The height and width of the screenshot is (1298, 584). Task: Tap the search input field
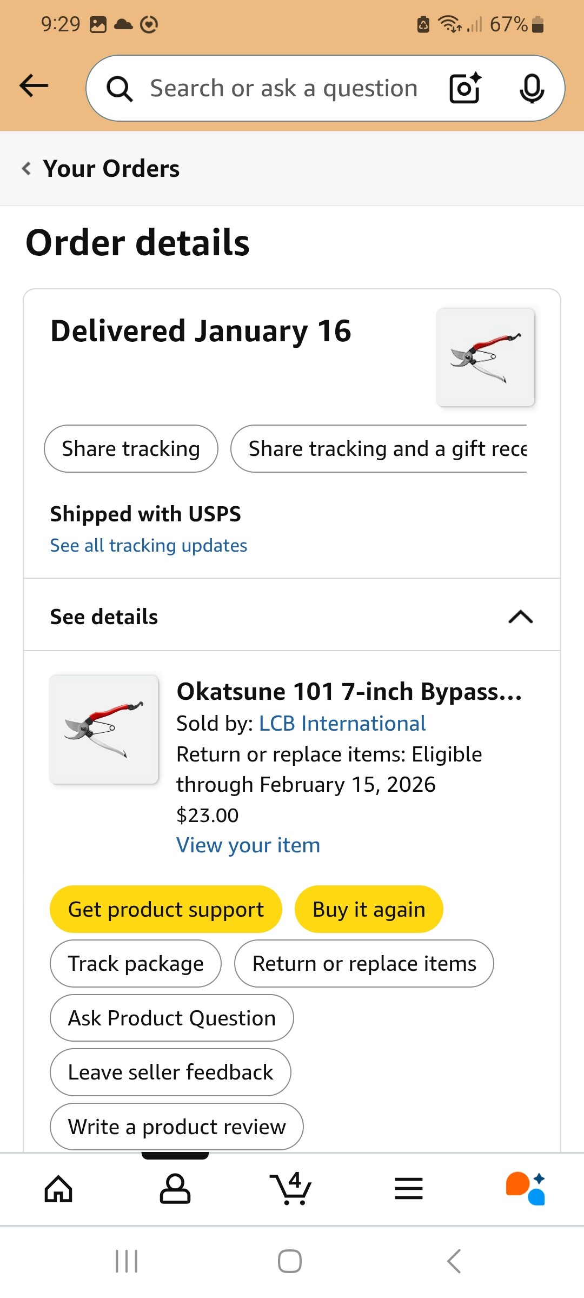[283, 88]
